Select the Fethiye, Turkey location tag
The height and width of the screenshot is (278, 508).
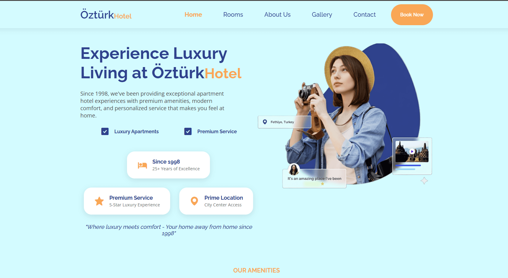284,122
